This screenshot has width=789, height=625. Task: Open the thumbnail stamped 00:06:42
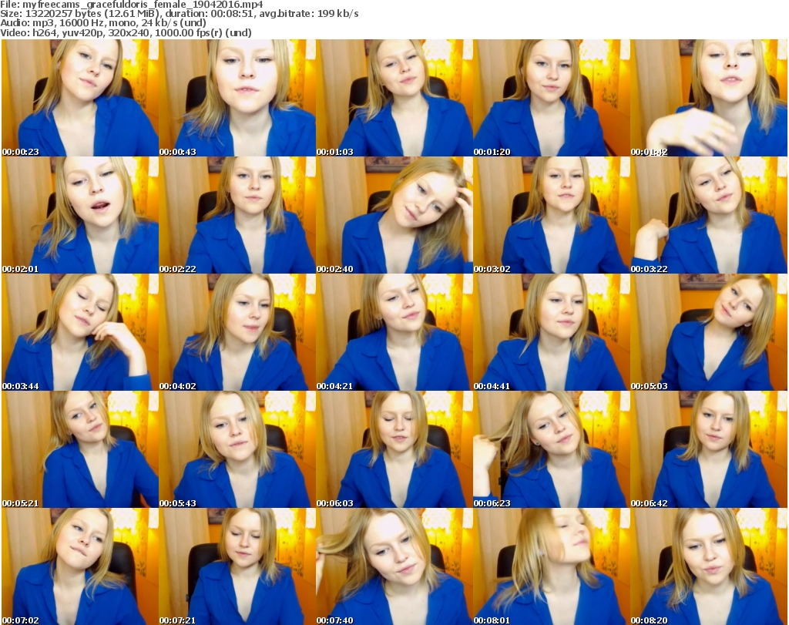(709, 449)
